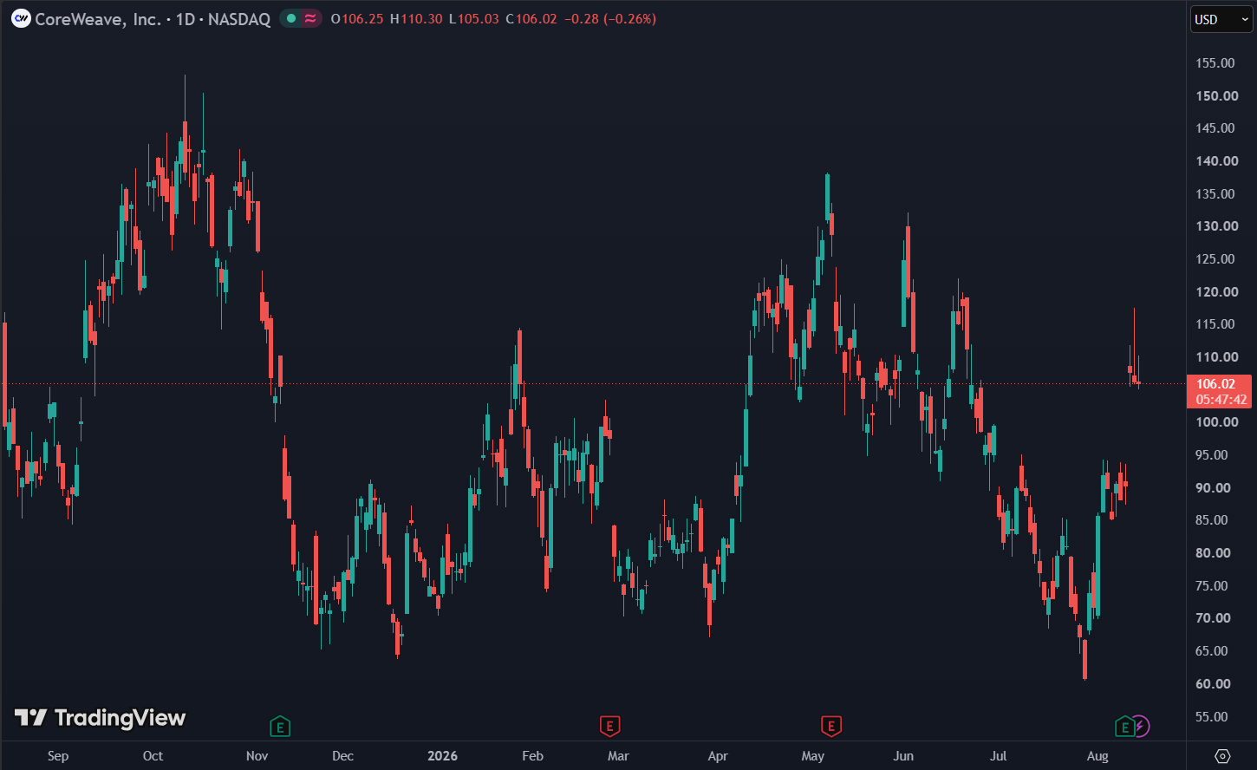Image resolution: width=1257 pixels, height=770 pixels.
Task: Click the 140.00 price axis label
Action: (x=1217, y=161)
